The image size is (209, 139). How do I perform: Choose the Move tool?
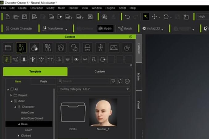click(x=154, y=17)
